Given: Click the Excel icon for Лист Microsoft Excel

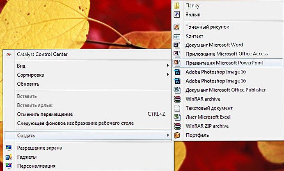Looking at the screenshot, I should pos(177,117).
